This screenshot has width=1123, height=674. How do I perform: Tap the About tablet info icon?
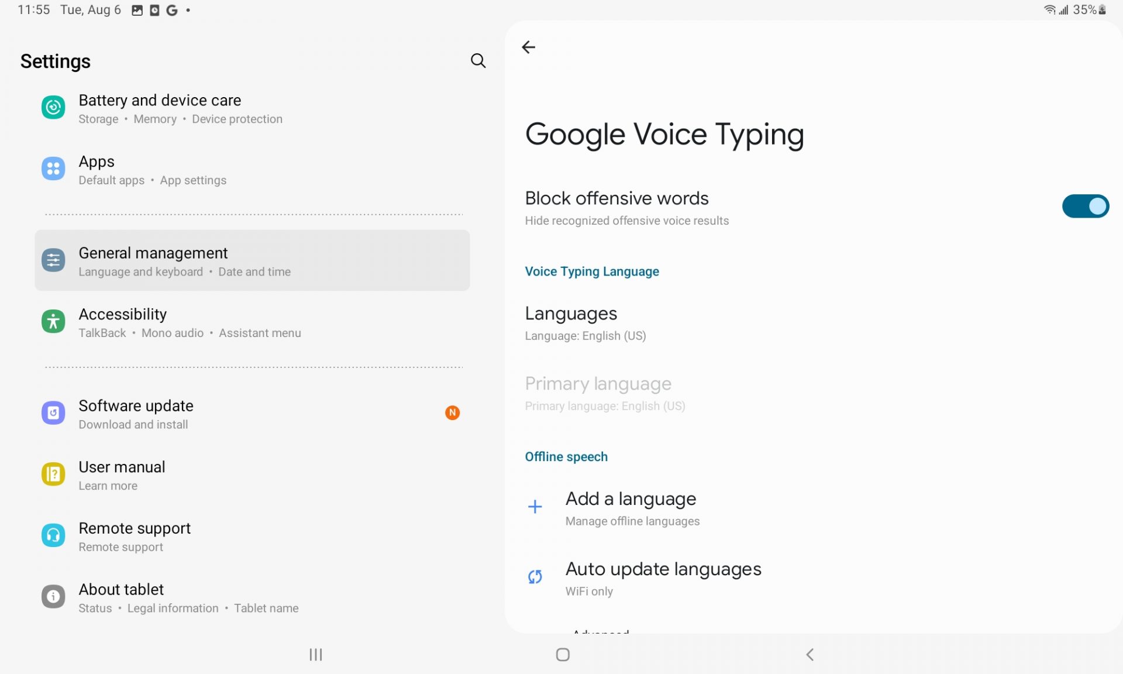click(x=53, y=597)
